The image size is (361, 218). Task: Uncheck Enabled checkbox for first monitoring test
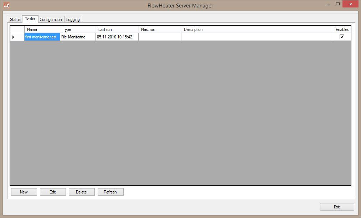point(342,37)
